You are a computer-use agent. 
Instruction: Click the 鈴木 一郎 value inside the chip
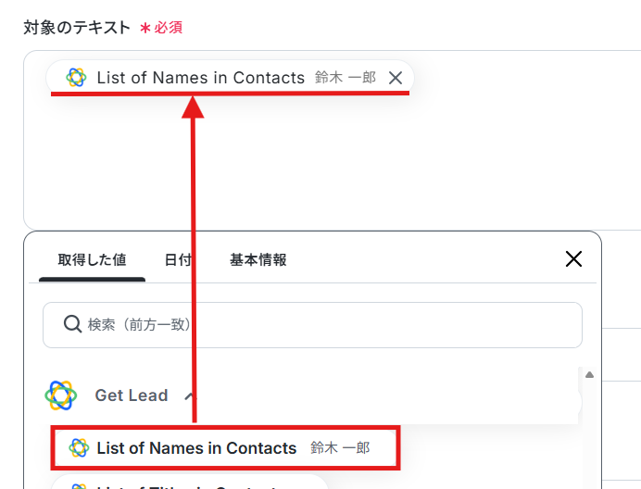pos(346,78)
